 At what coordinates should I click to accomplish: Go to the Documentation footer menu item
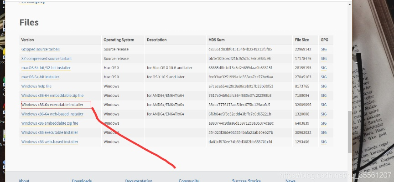click(x=139, y=180)
